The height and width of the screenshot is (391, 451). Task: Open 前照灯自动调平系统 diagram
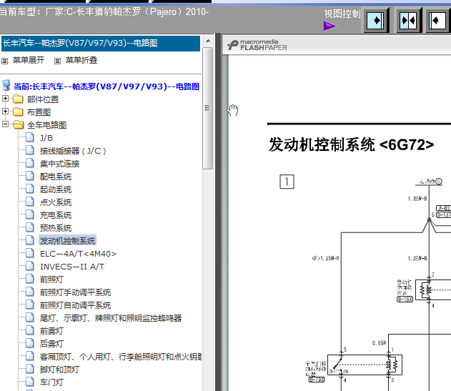[75, 305]
